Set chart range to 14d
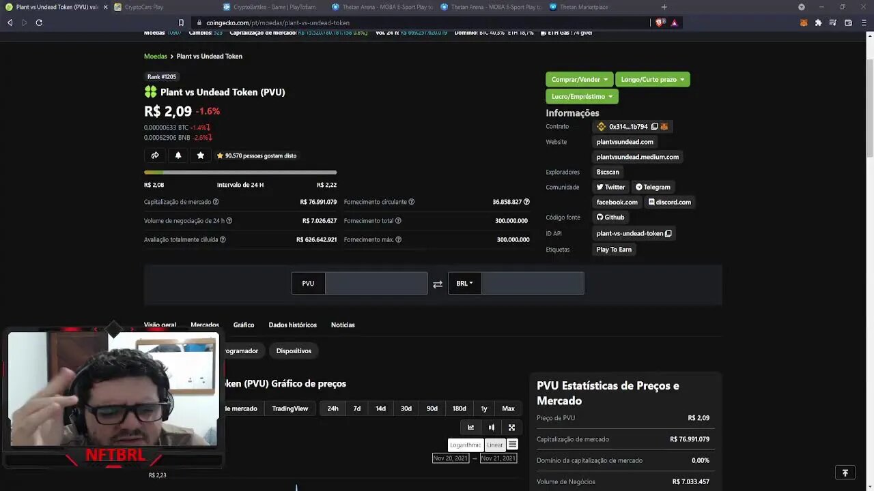This screenshot has height=491, width=874. [x=380, y=408]
